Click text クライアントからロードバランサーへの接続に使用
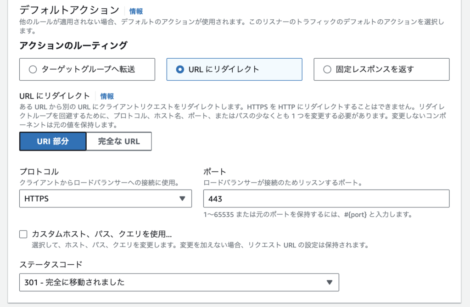 click(x=99, y=183)
